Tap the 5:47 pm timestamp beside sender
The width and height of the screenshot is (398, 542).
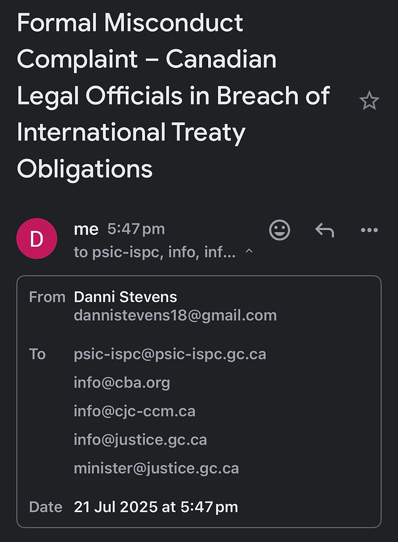[x=136, y=229]
